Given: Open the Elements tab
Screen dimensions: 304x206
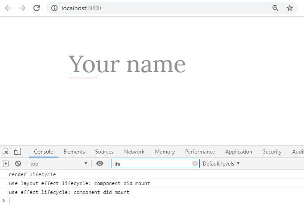Looking at the screenshot, I should click(74, 152).
